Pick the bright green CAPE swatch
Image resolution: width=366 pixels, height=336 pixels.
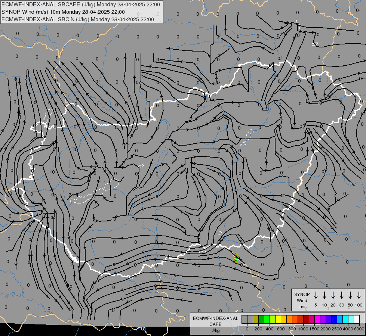point(267,319)
